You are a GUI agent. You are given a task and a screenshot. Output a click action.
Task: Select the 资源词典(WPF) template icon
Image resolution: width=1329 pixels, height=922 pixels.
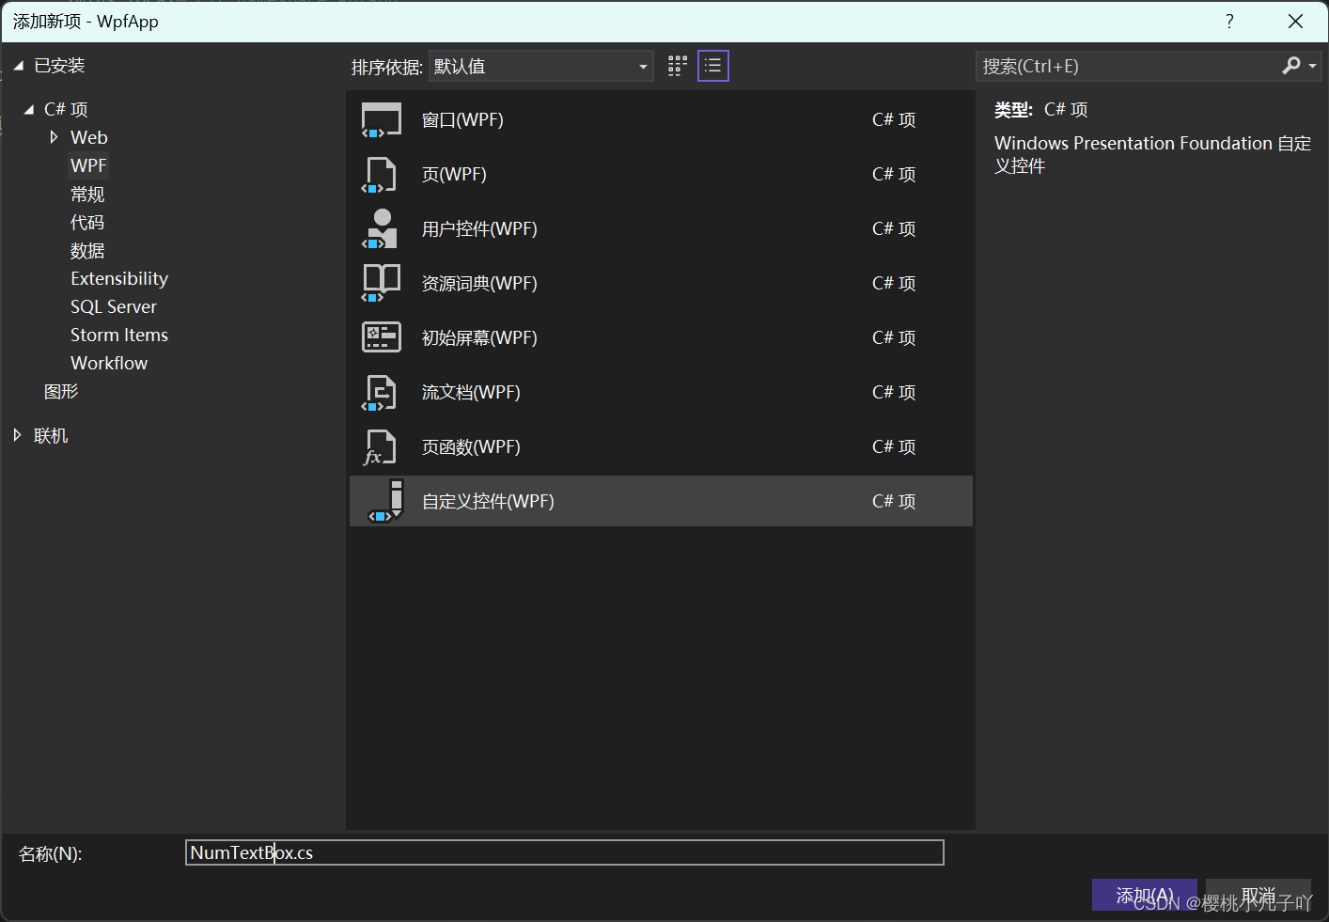380,283
